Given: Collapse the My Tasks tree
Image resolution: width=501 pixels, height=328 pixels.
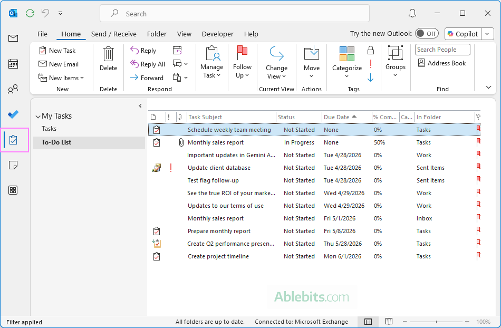Looking at the screenshot, I should [38, 117].
